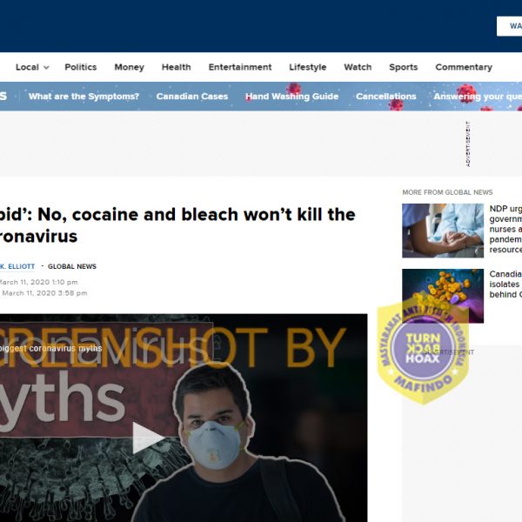Select the Watch menu item
The image size is (522, 522).
point(358,67)
